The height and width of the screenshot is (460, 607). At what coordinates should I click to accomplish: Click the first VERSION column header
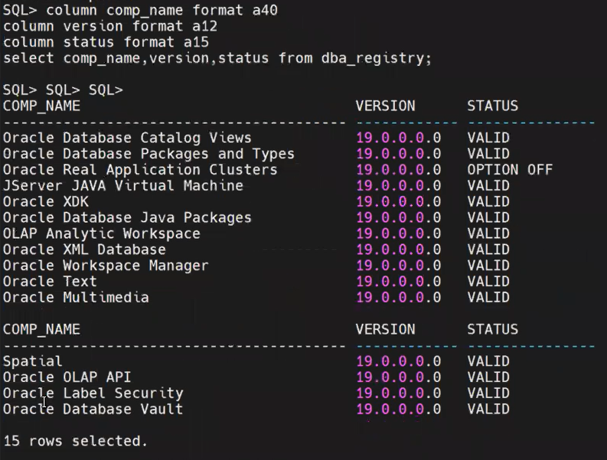(x=385, y=106)
